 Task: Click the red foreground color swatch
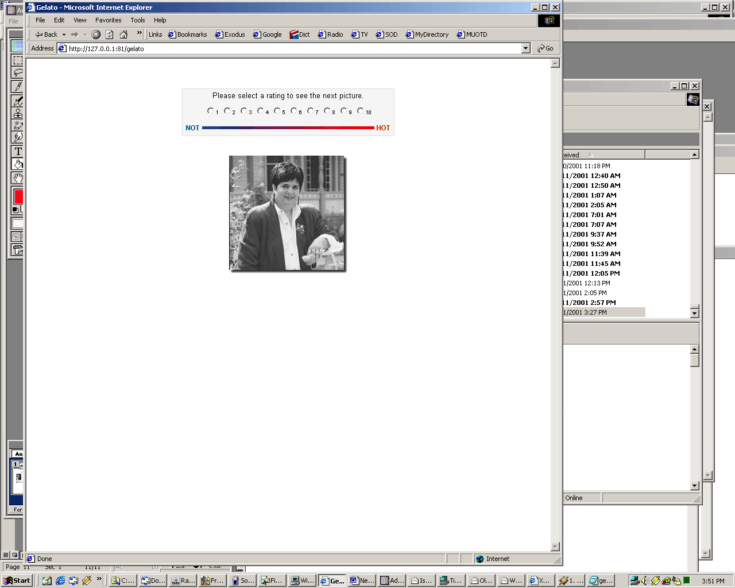click(18, 197)
